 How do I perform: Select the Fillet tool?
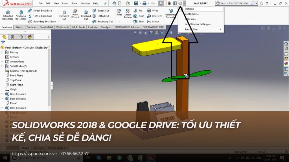(119, 12)
